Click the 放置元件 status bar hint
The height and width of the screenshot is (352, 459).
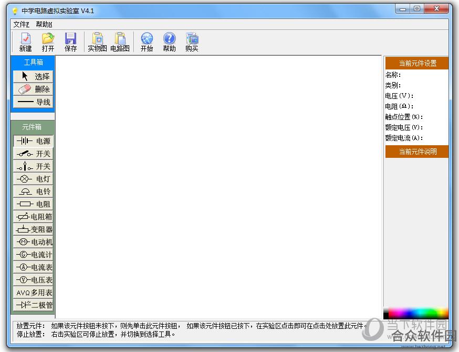[191, 326]
